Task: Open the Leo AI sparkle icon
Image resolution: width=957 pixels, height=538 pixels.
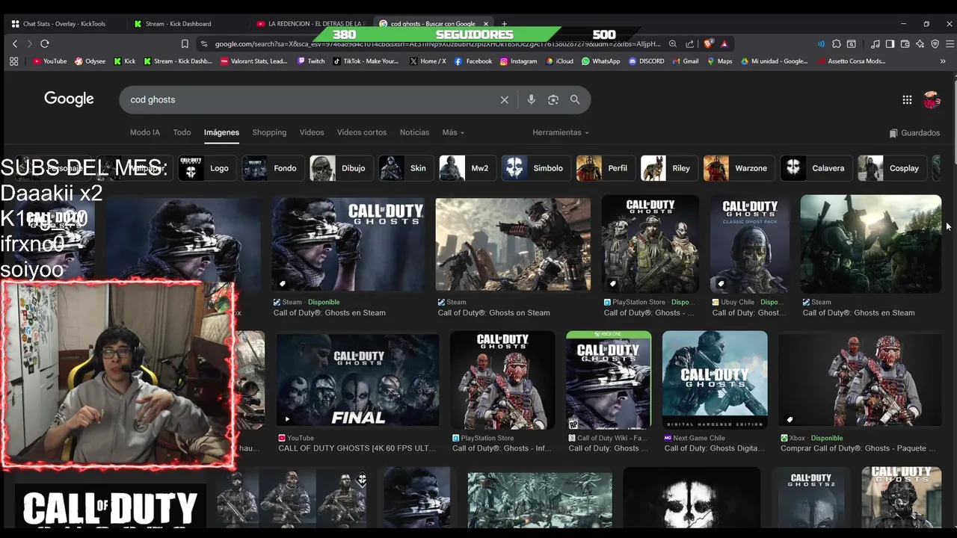Action: [920, 44]
